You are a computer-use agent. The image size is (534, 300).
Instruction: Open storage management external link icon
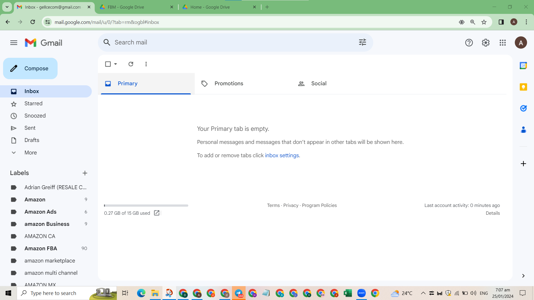click(157, 213)
